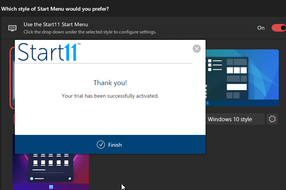Click 'Which style of Start Menu' heading
The height and width of the screenshot is (190, 286).
pyautogui.click(x=55, y=9)
